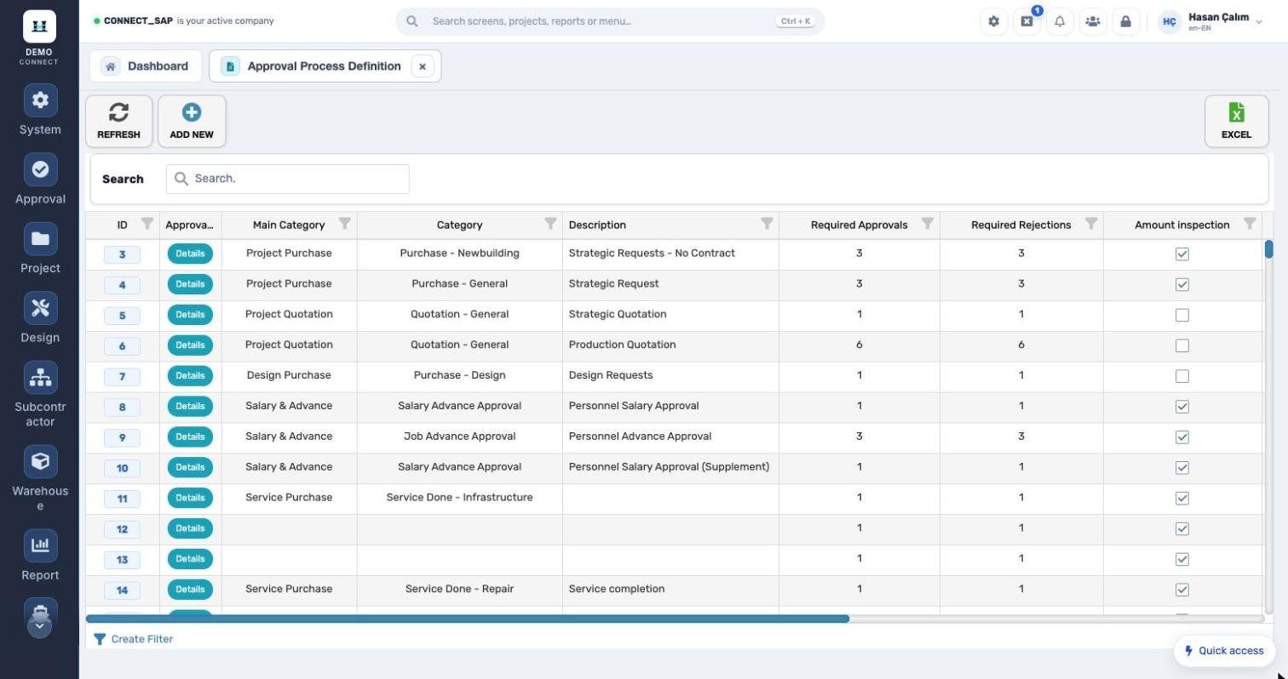Open the Description column filter
This screenshot has height=679, width=1288.
[767, 224]
